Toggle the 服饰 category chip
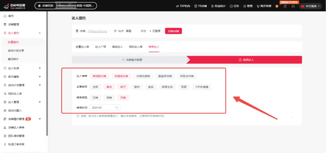The image size is (326, 153). [137, 87]
